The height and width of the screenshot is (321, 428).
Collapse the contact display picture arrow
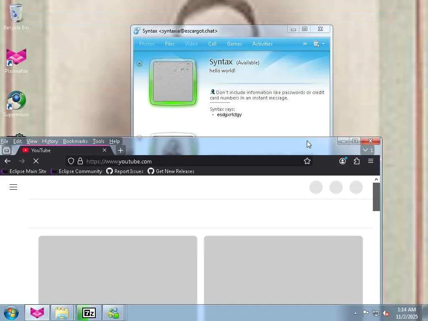click(x=139, y=64)
